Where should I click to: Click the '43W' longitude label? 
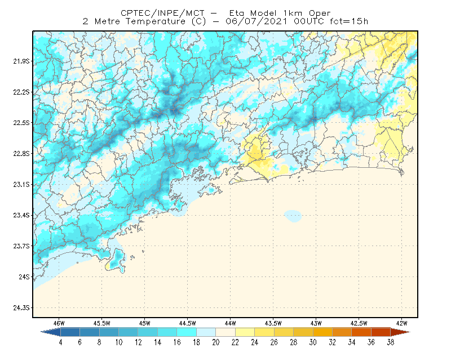(x=316, y=323)
